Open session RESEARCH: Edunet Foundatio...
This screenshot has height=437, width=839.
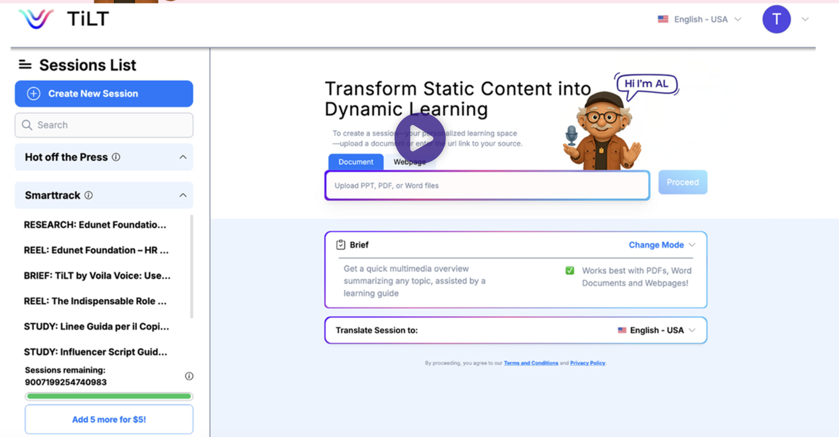pos(95,224)
